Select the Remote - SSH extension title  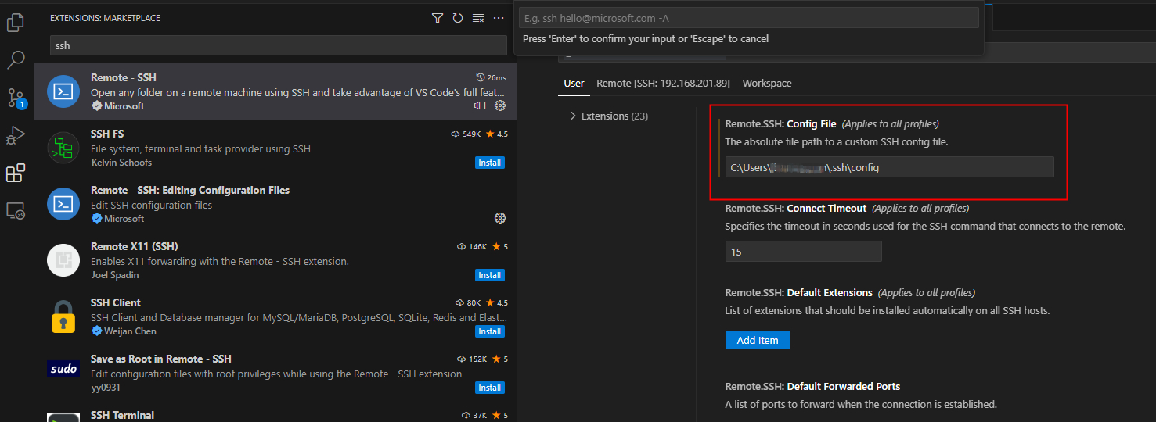tap(124, 77)
